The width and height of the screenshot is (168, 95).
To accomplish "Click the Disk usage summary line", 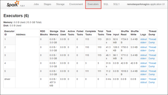I will tap(12, 26).
